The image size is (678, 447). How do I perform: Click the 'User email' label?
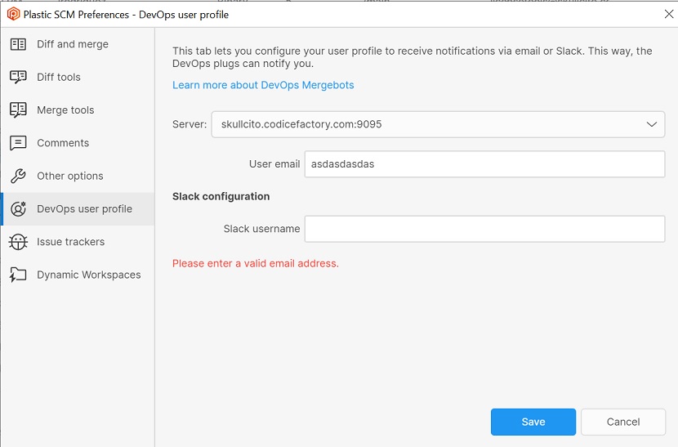click(x=274, y=164)
